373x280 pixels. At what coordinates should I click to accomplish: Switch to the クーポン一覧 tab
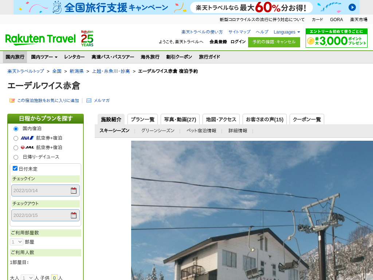coord(307,119)
